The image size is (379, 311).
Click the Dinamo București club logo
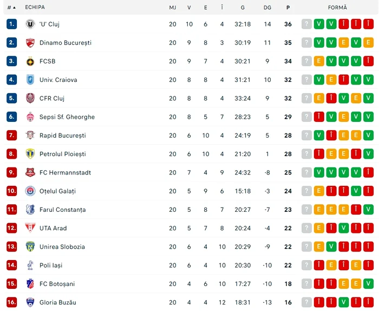(x=30, y=43)
